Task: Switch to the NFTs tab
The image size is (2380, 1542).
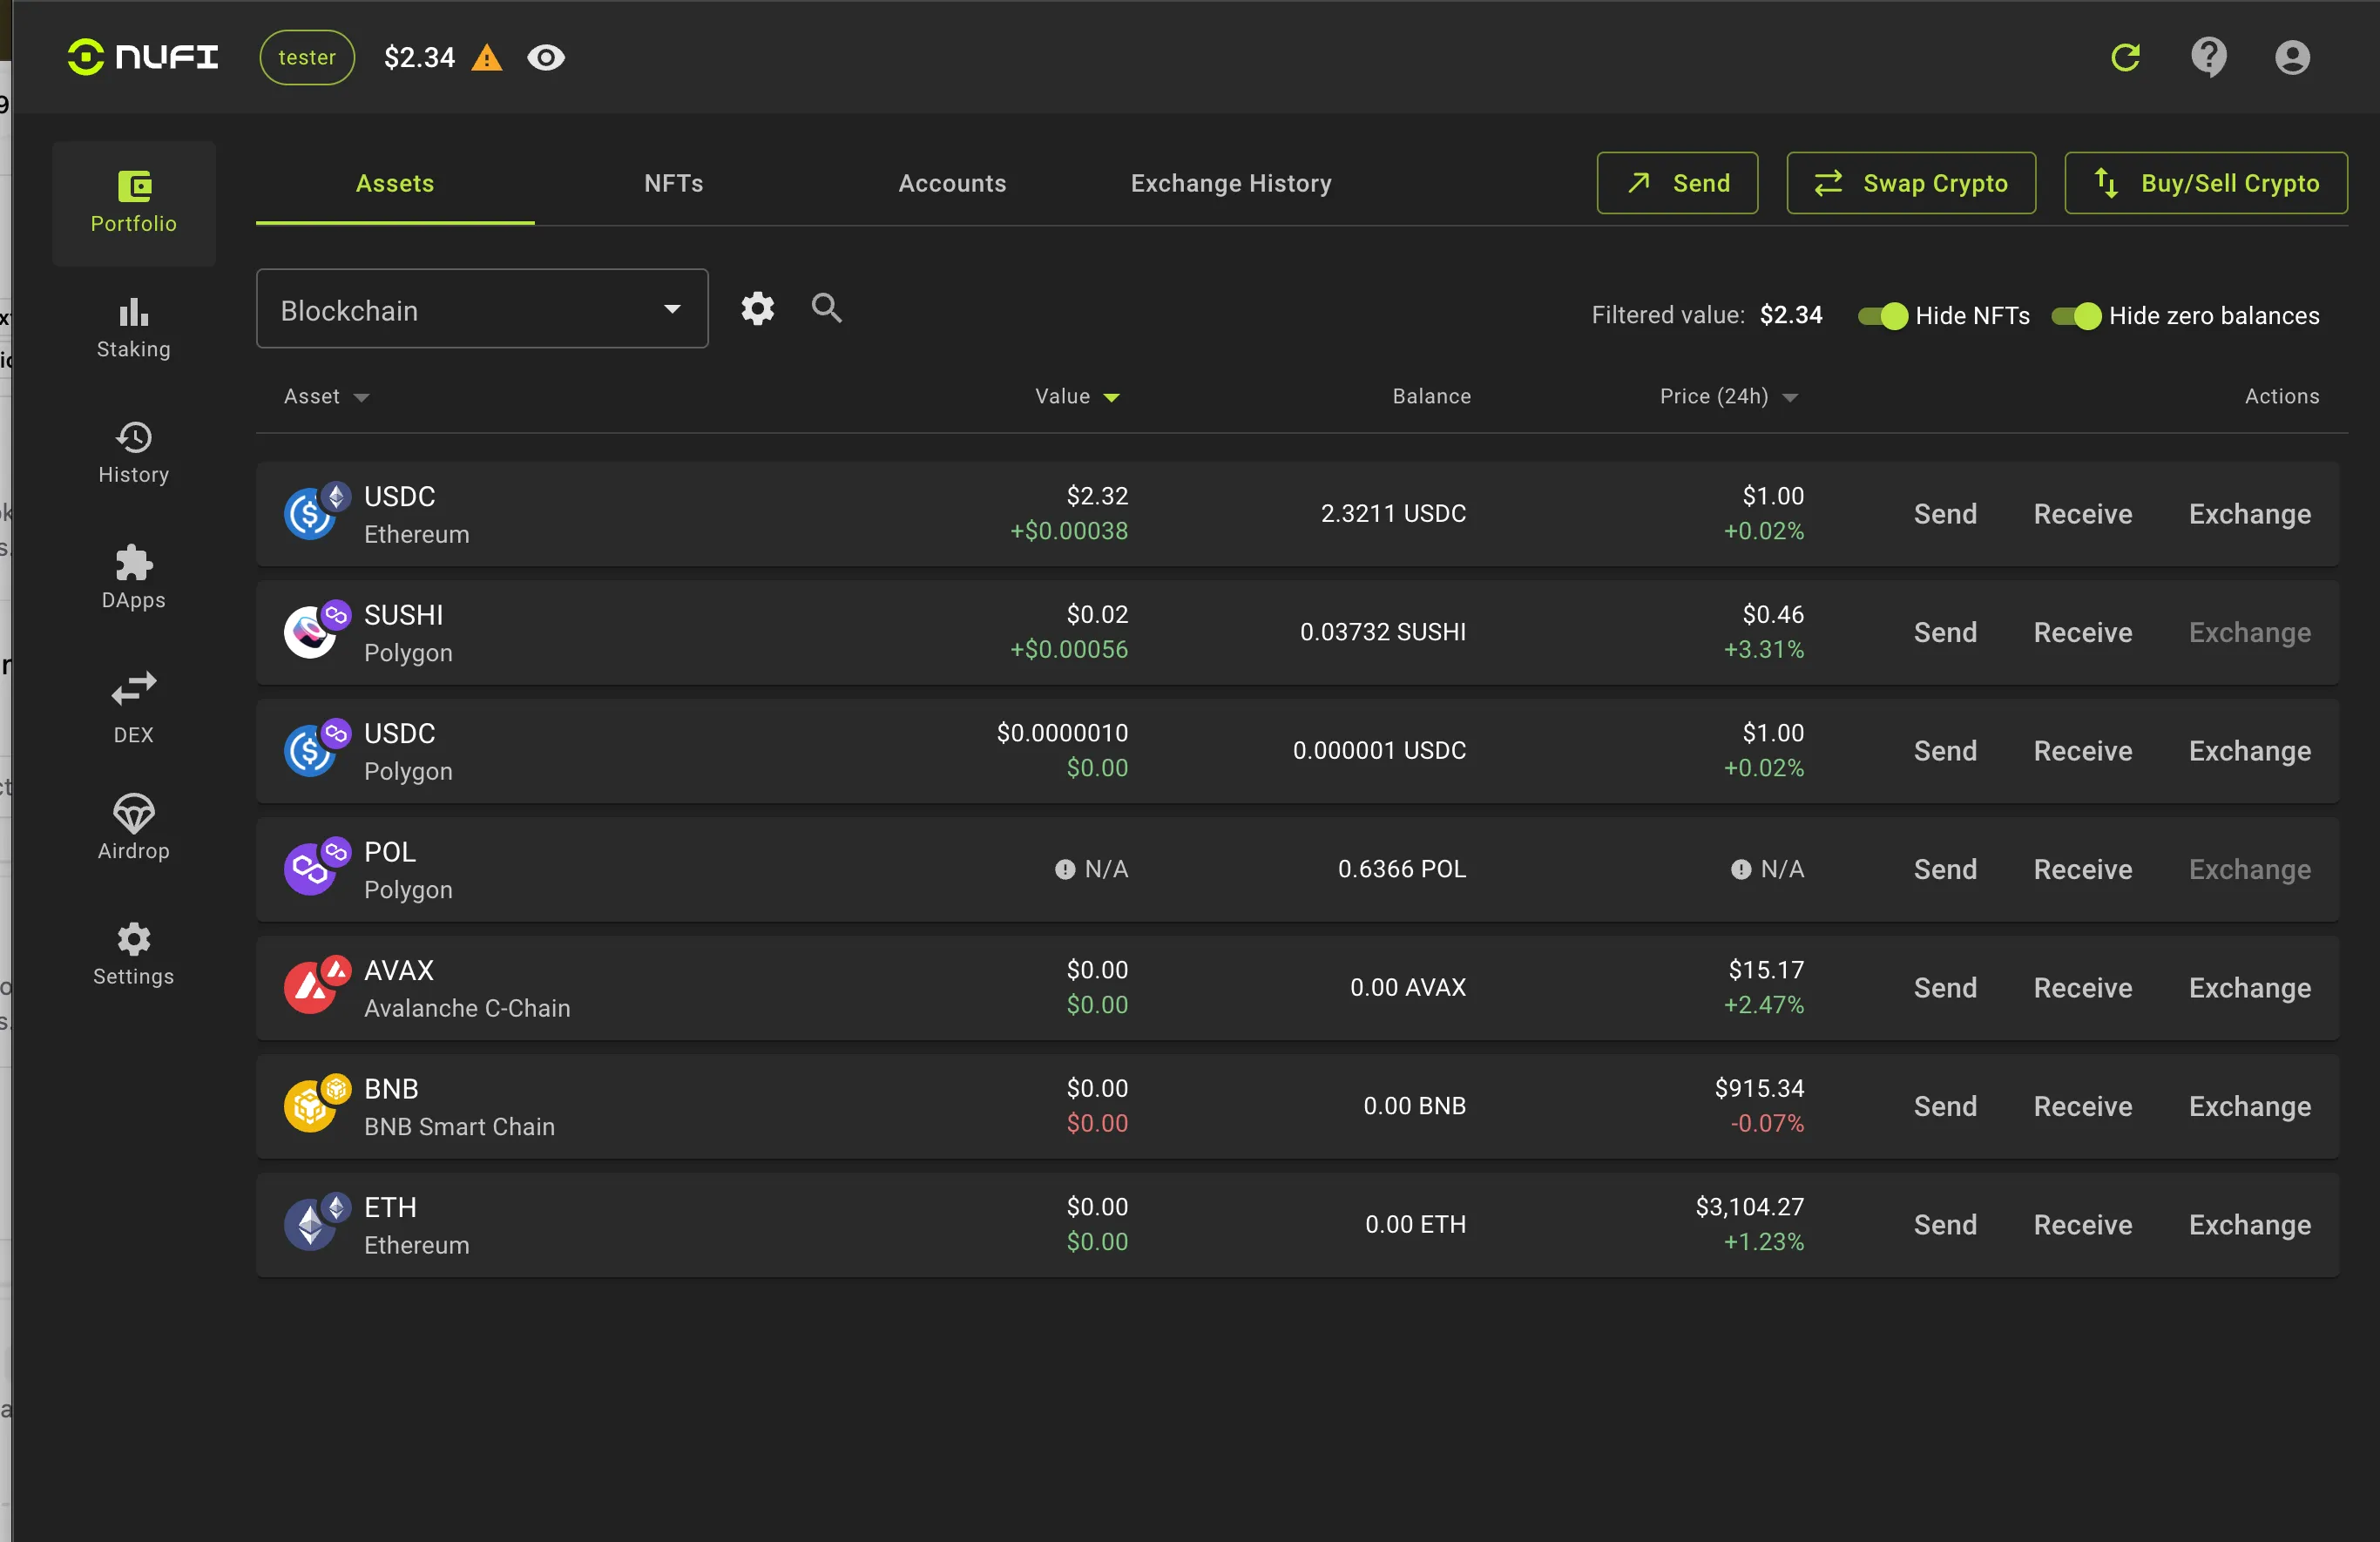Action: point(672,183)
